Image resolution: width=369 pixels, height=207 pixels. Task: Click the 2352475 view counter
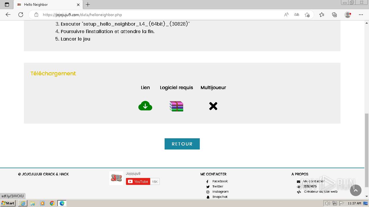tap(310, 186)
